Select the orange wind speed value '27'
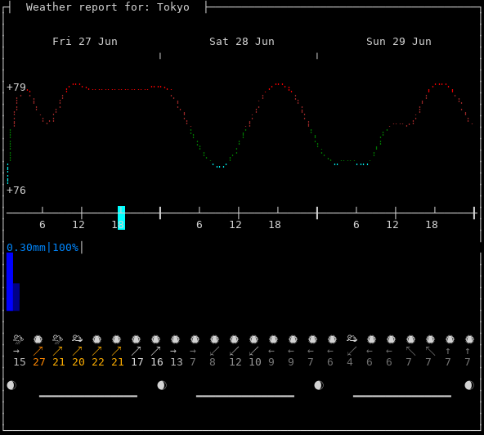This screenshot has height=435, width=484. pos(39,362)
